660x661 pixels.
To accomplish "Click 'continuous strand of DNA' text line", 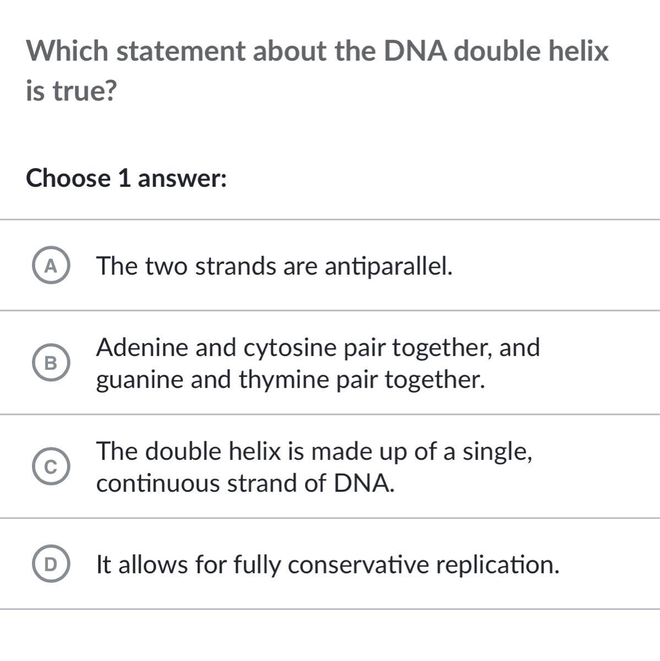I will click(245, 483).
